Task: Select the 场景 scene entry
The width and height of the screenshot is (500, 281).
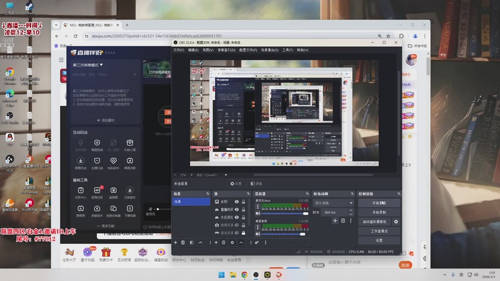Action: pos(191,202)
